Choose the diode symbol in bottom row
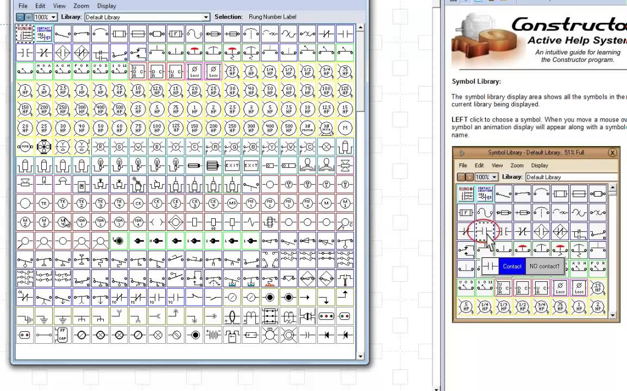Viewport: 627px width, 391px height. click(x=326, y=334)
